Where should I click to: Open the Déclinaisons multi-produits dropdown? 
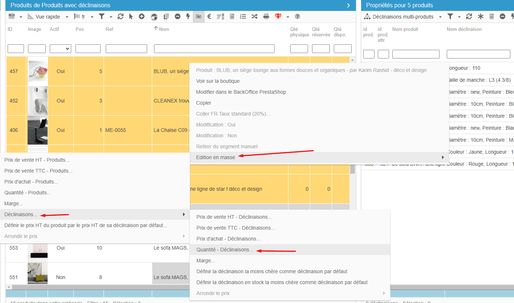tap(440, 17)
